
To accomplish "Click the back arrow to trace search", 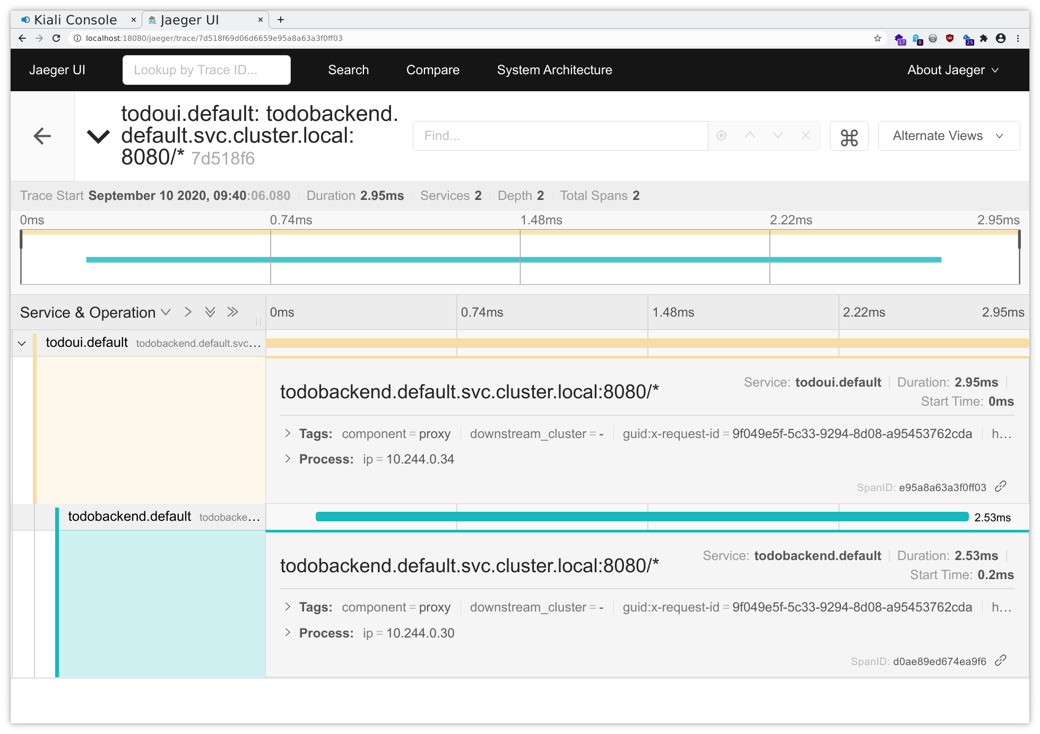I will point(42,136).
